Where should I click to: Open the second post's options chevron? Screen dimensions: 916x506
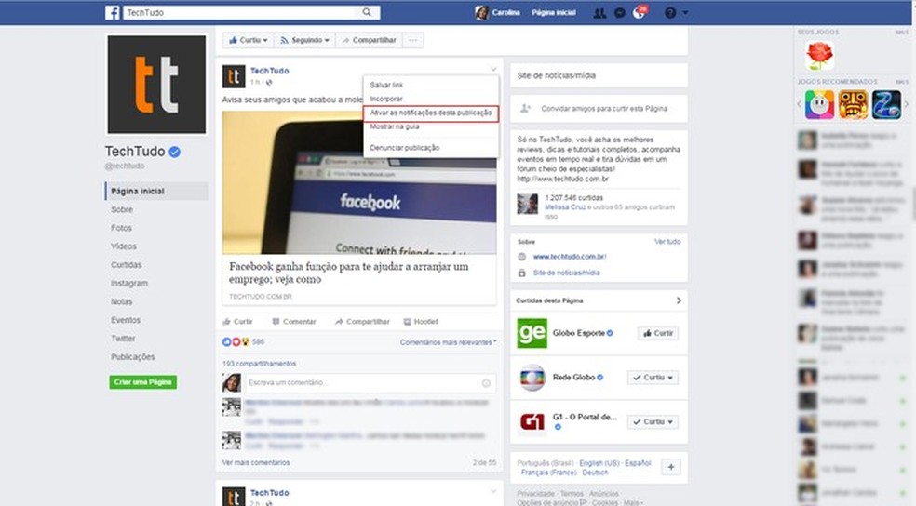[x=493, y=491]
